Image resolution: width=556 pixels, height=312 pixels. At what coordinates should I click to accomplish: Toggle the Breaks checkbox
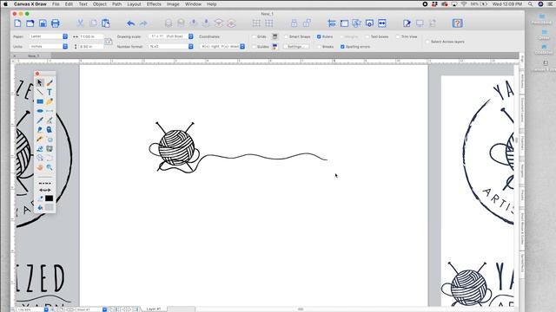319,47
